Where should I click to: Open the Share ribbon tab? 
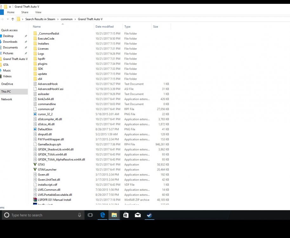click(x=25, y=12)
